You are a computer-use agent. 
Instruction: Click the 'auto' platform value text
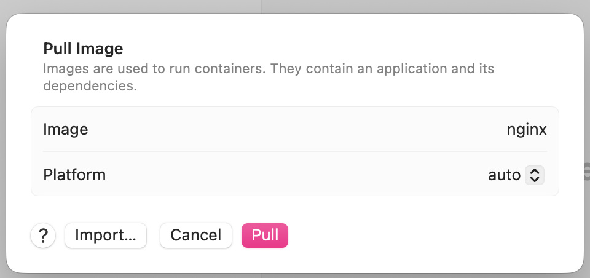click(x=504, y=175)
